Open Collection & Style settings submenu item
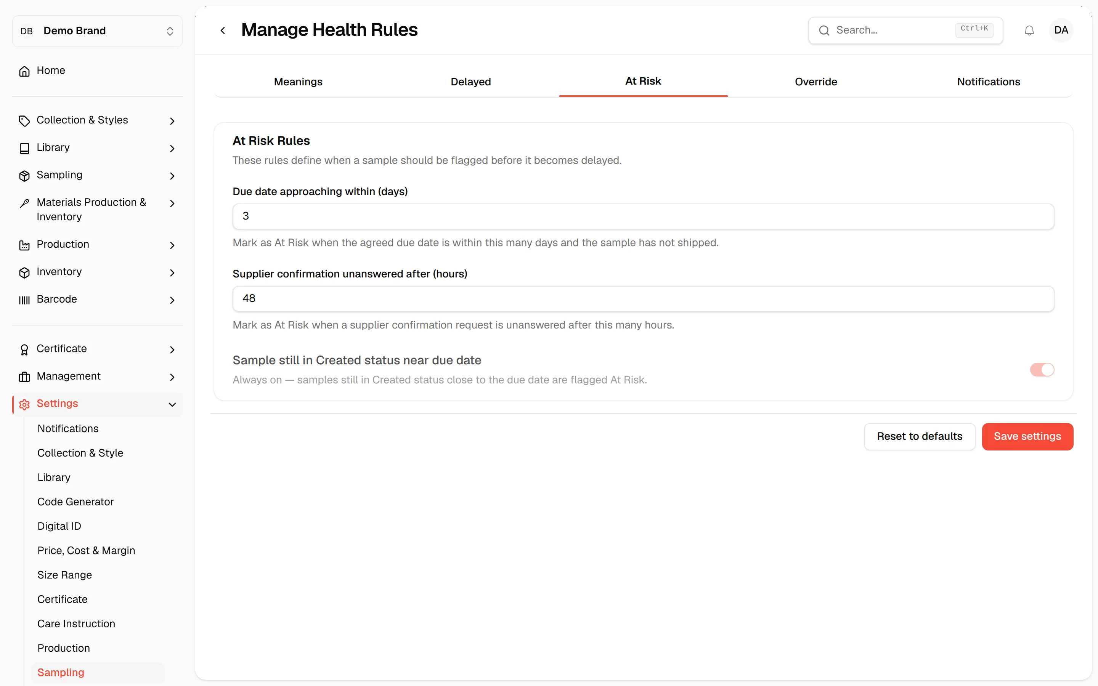 pyautogui.click(x=80, y=453)
